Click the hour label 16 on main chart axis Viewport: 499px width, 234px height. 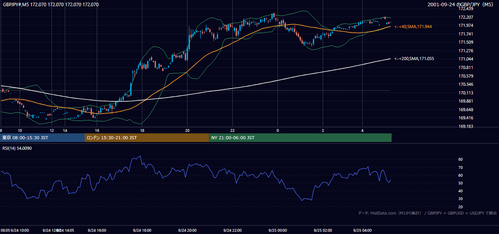coord(97,131)
